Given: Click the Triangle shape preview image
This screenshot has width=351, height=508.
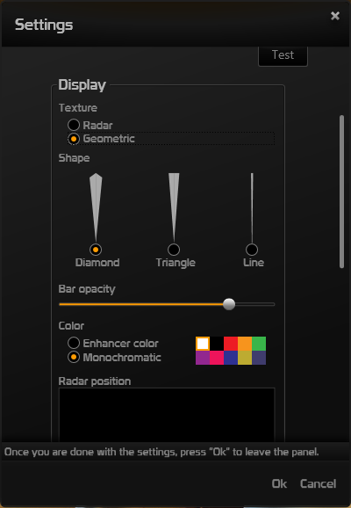Looking at the screenshot, I should point(174,207).
